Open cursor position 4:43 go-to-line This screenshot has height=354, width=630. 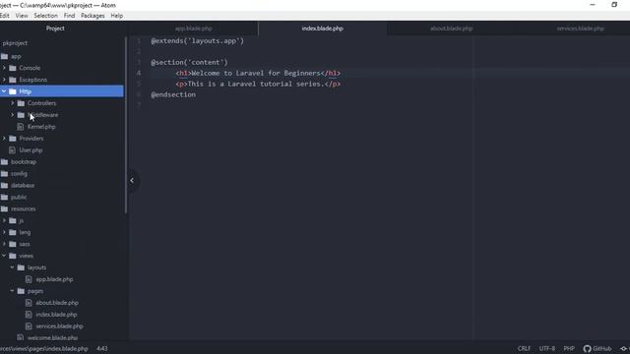[102, 348]
